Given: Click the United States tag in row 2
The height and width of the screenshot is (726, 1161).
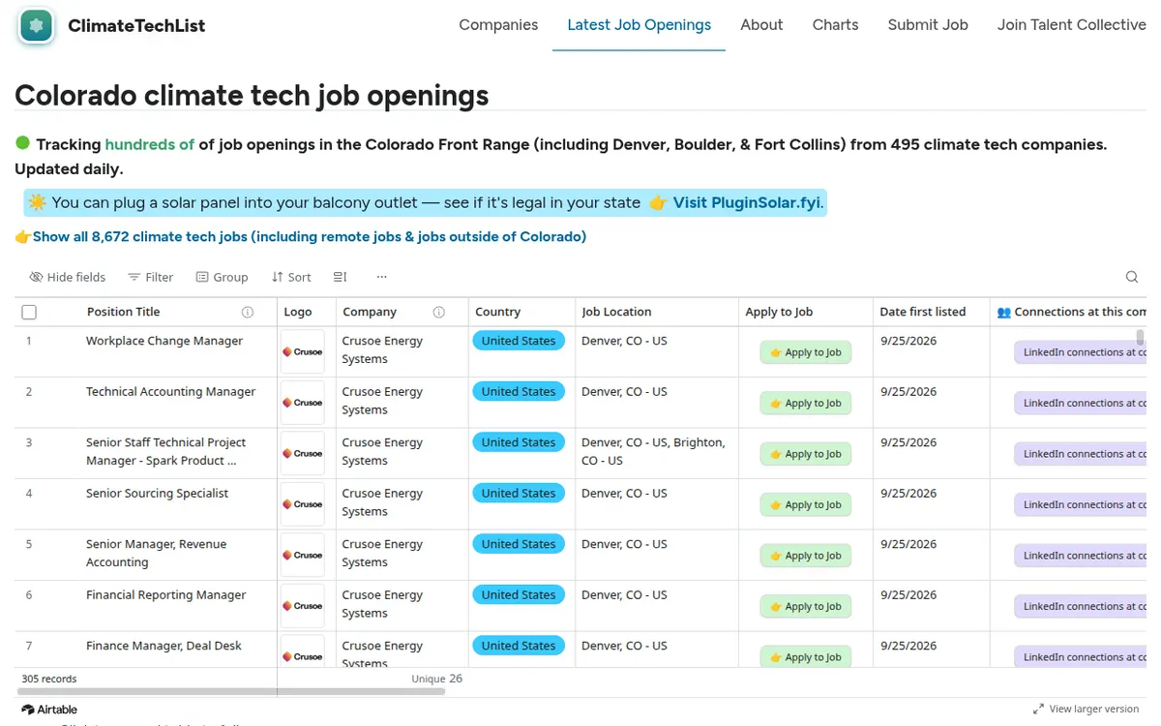Looking at the screenshot, I should [x=519, y=392].
